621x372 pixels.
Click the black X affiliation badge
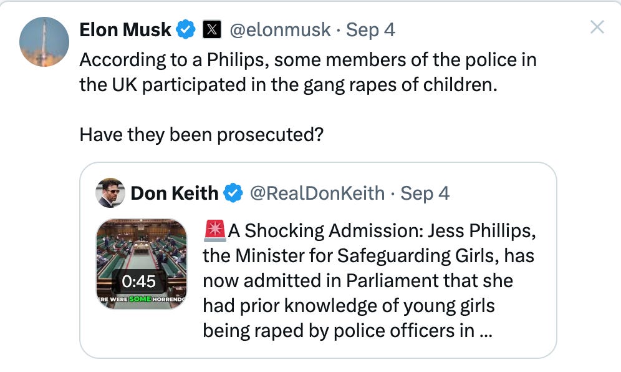(212, 29)
